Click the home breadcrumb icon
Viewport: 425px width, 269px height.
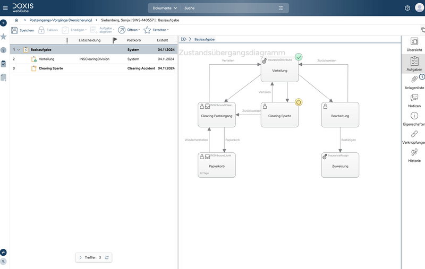coord(16,20)
